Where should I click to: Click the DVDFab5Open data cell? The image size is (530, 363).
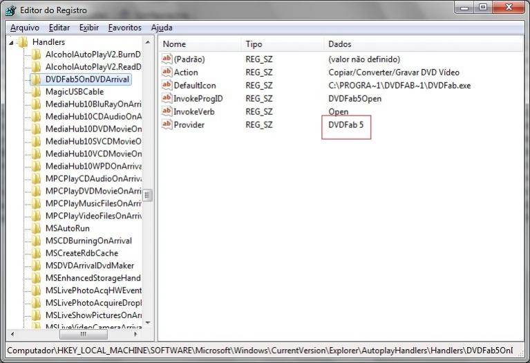click(355, 99)
